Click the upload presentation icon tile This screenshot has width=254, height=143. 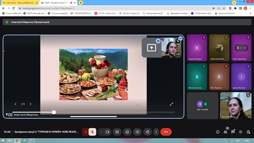[x=151, y=48]
